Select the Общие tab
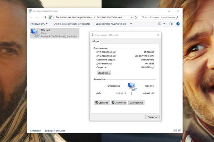This screenshot has height=142, width=214. 96,41
